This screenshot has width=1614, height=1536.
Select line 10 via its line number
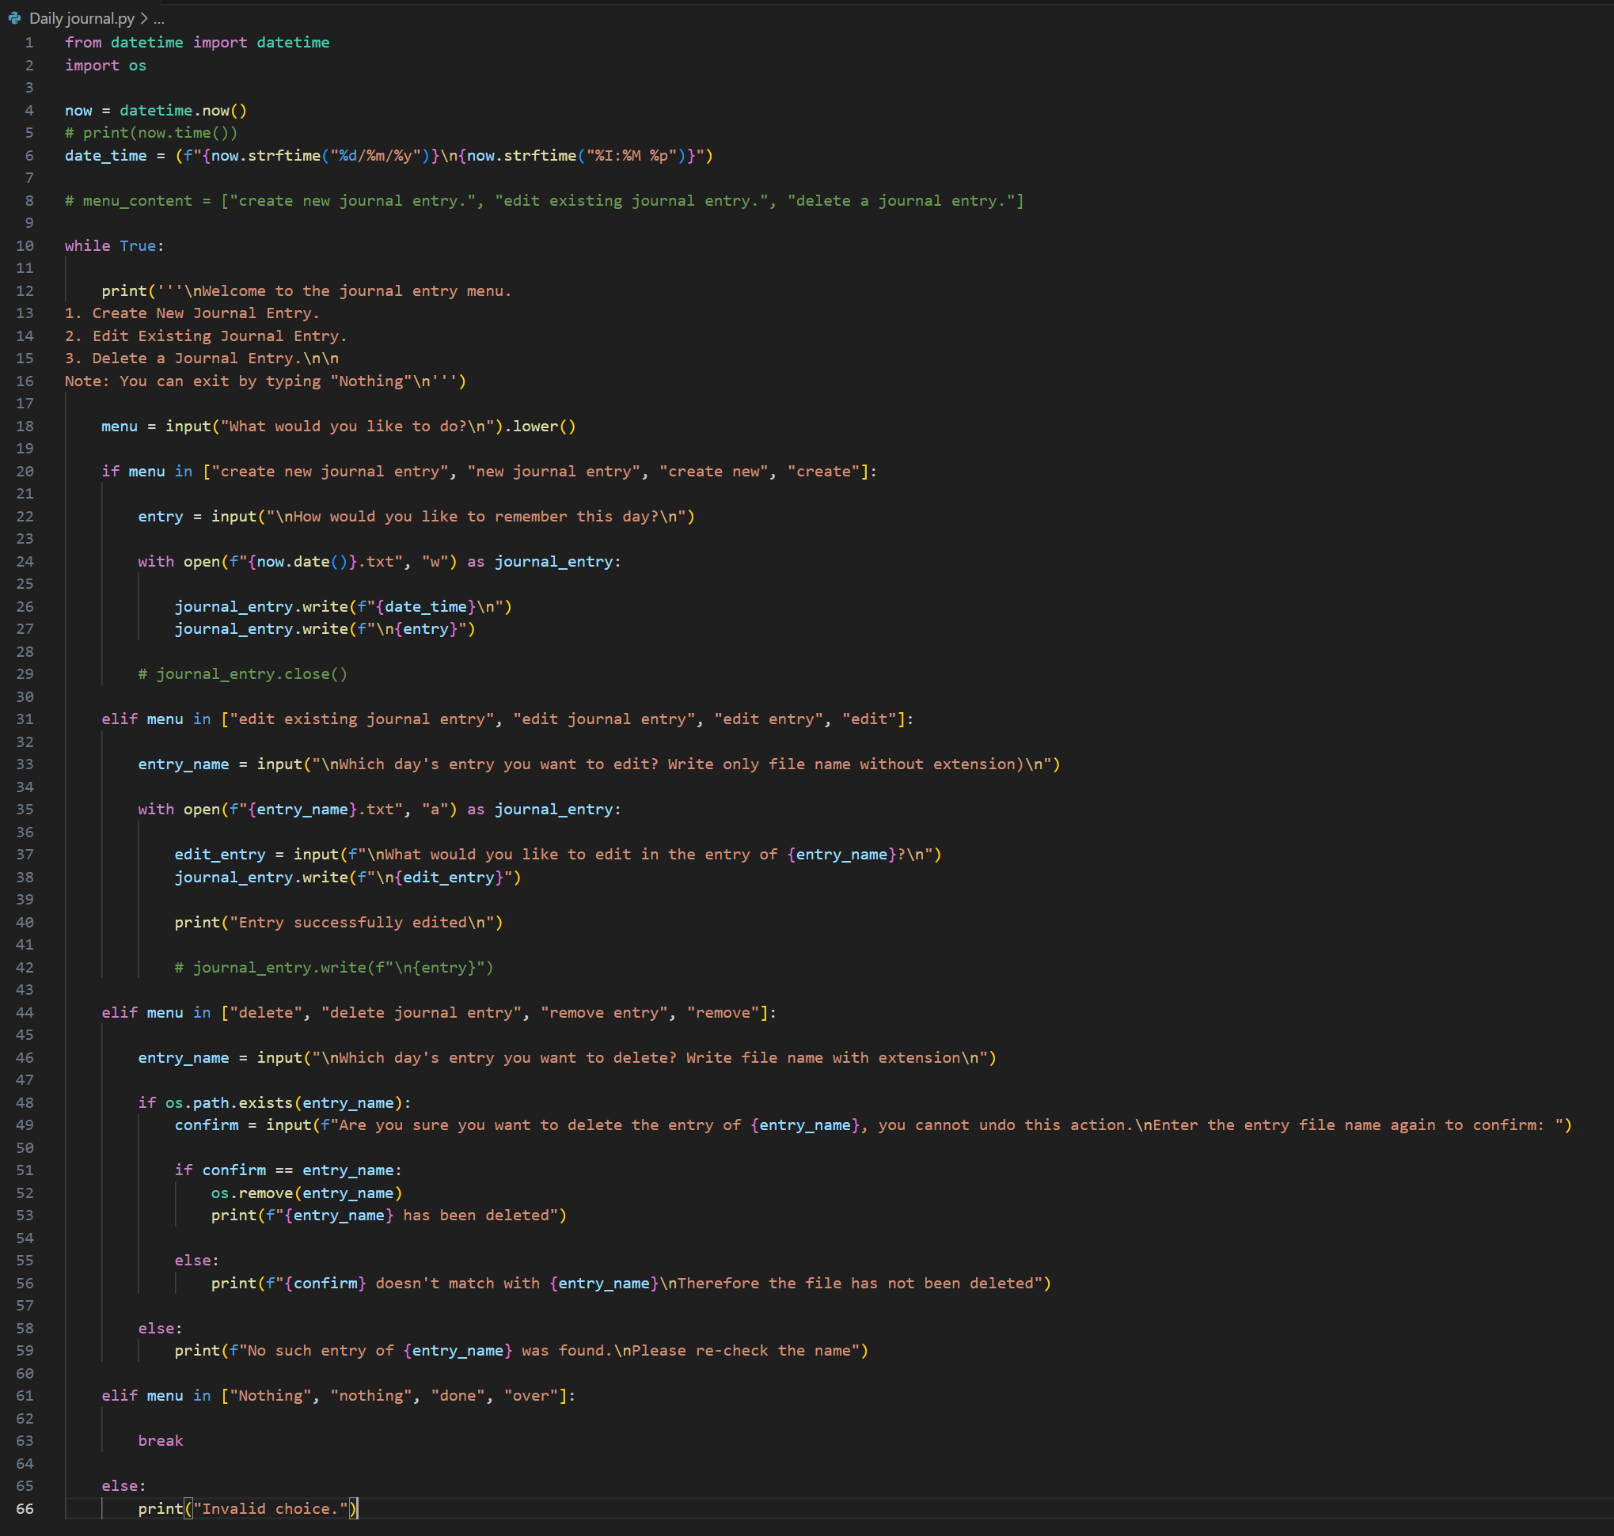(x=25, y=245)
